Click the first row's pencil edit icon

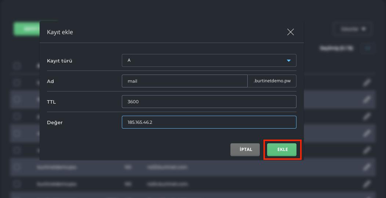367,82
